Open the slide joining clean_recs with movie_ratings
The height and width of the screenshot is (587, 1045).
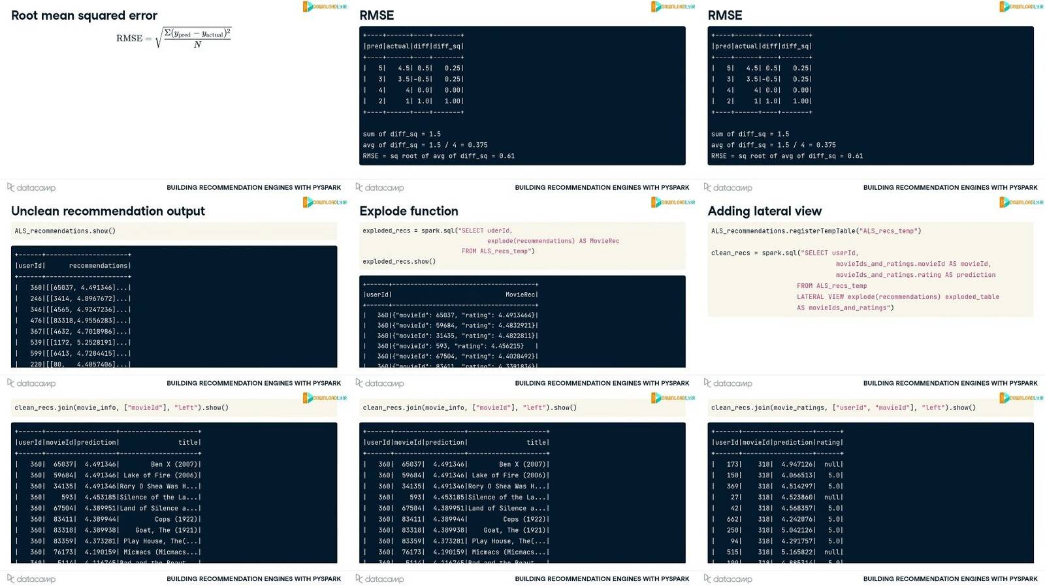tap(871, 490)
